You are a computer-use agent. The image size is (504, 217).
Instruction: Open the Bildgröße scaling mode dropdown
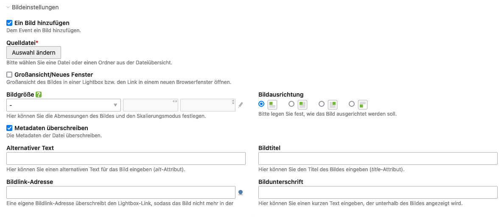[x=64, y=105]
